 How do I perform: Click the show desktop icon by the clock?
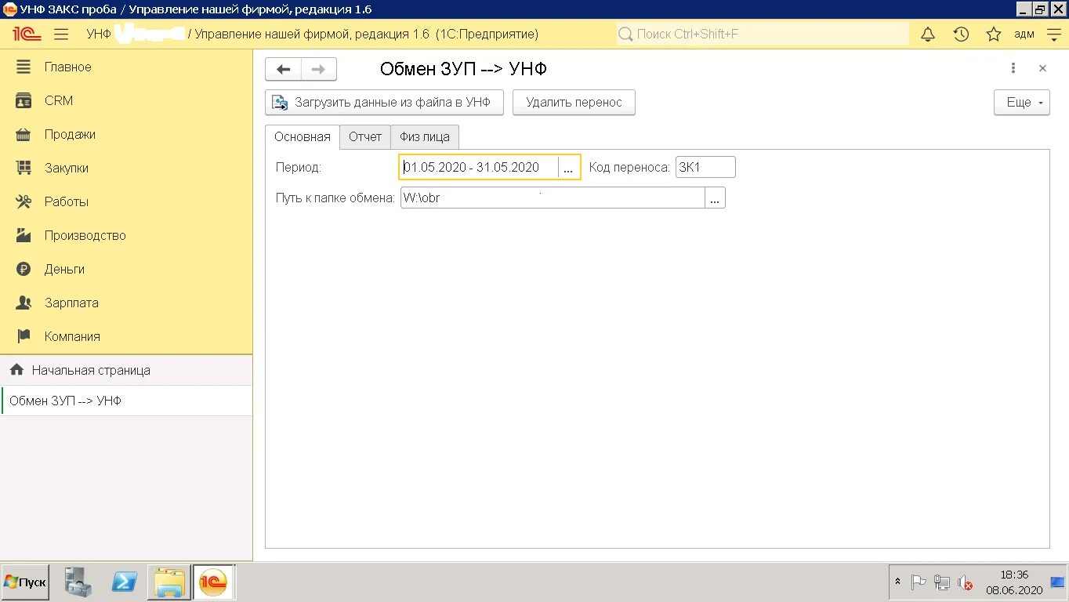point(1057,582)
